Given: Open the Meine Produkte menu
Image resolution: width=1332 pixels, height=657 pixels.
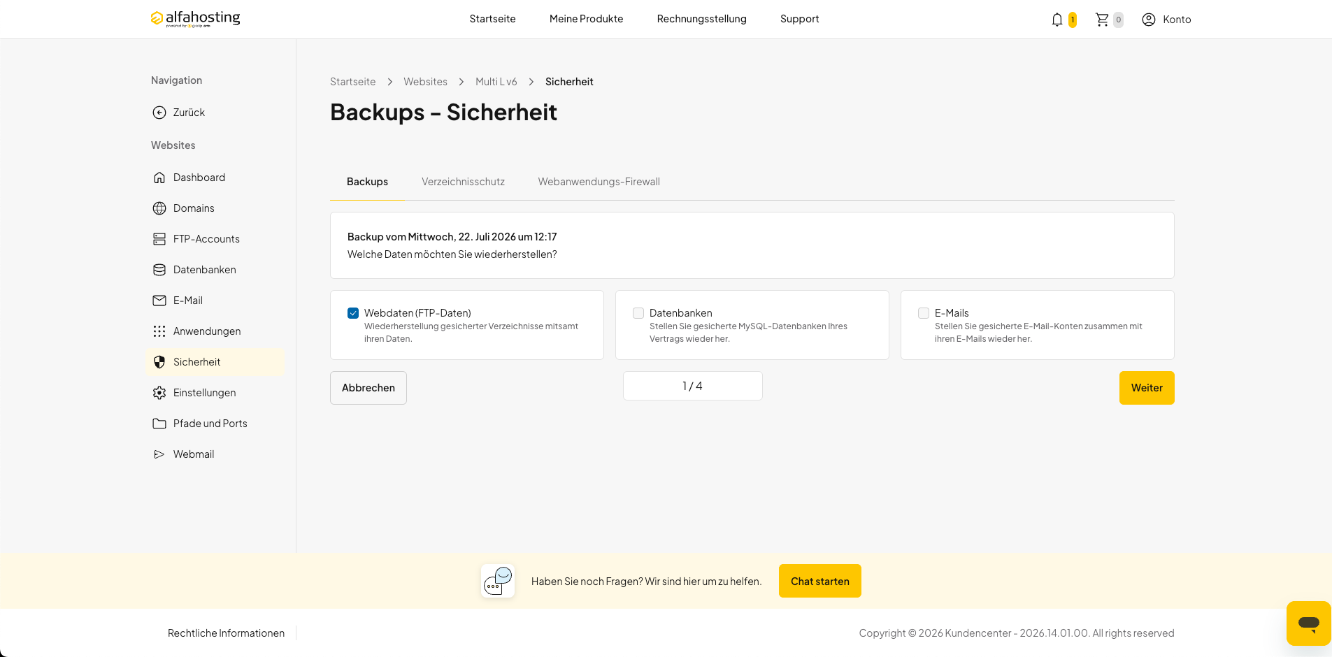Looking at the screenshot, I should pos(586,19).
